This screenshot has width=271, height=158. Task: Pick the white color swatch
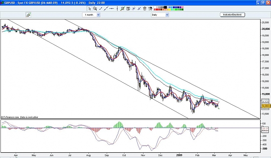(x=155, y=7)
